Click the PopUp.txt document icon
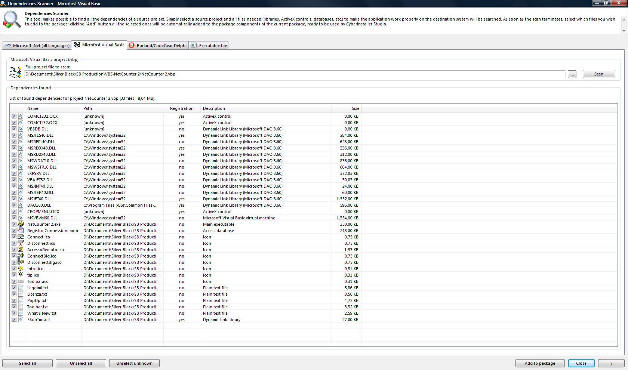628x370 pixels. (x=21, y=300)
